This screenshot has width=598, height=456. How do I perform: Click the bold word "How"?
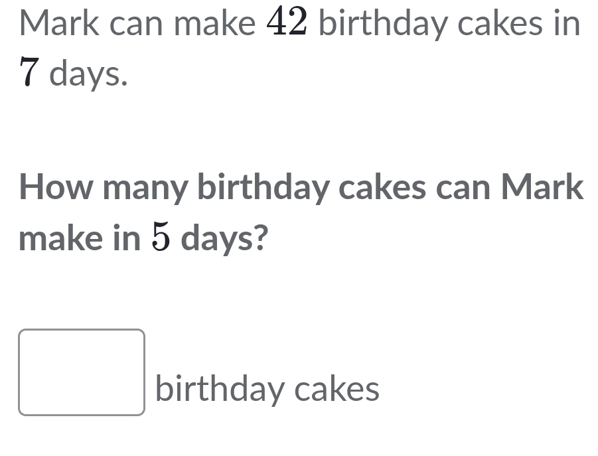49,188
